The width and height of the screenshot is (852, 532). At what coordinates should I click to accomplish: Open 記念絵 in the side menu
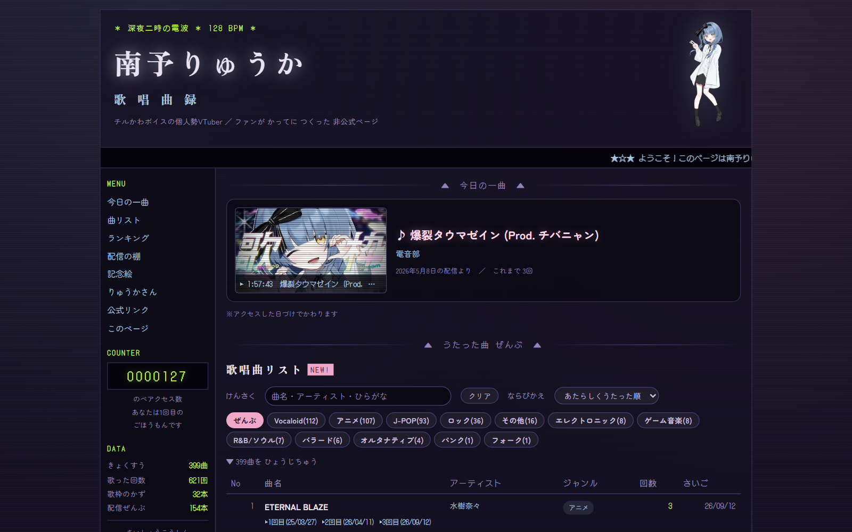[120, 274]
